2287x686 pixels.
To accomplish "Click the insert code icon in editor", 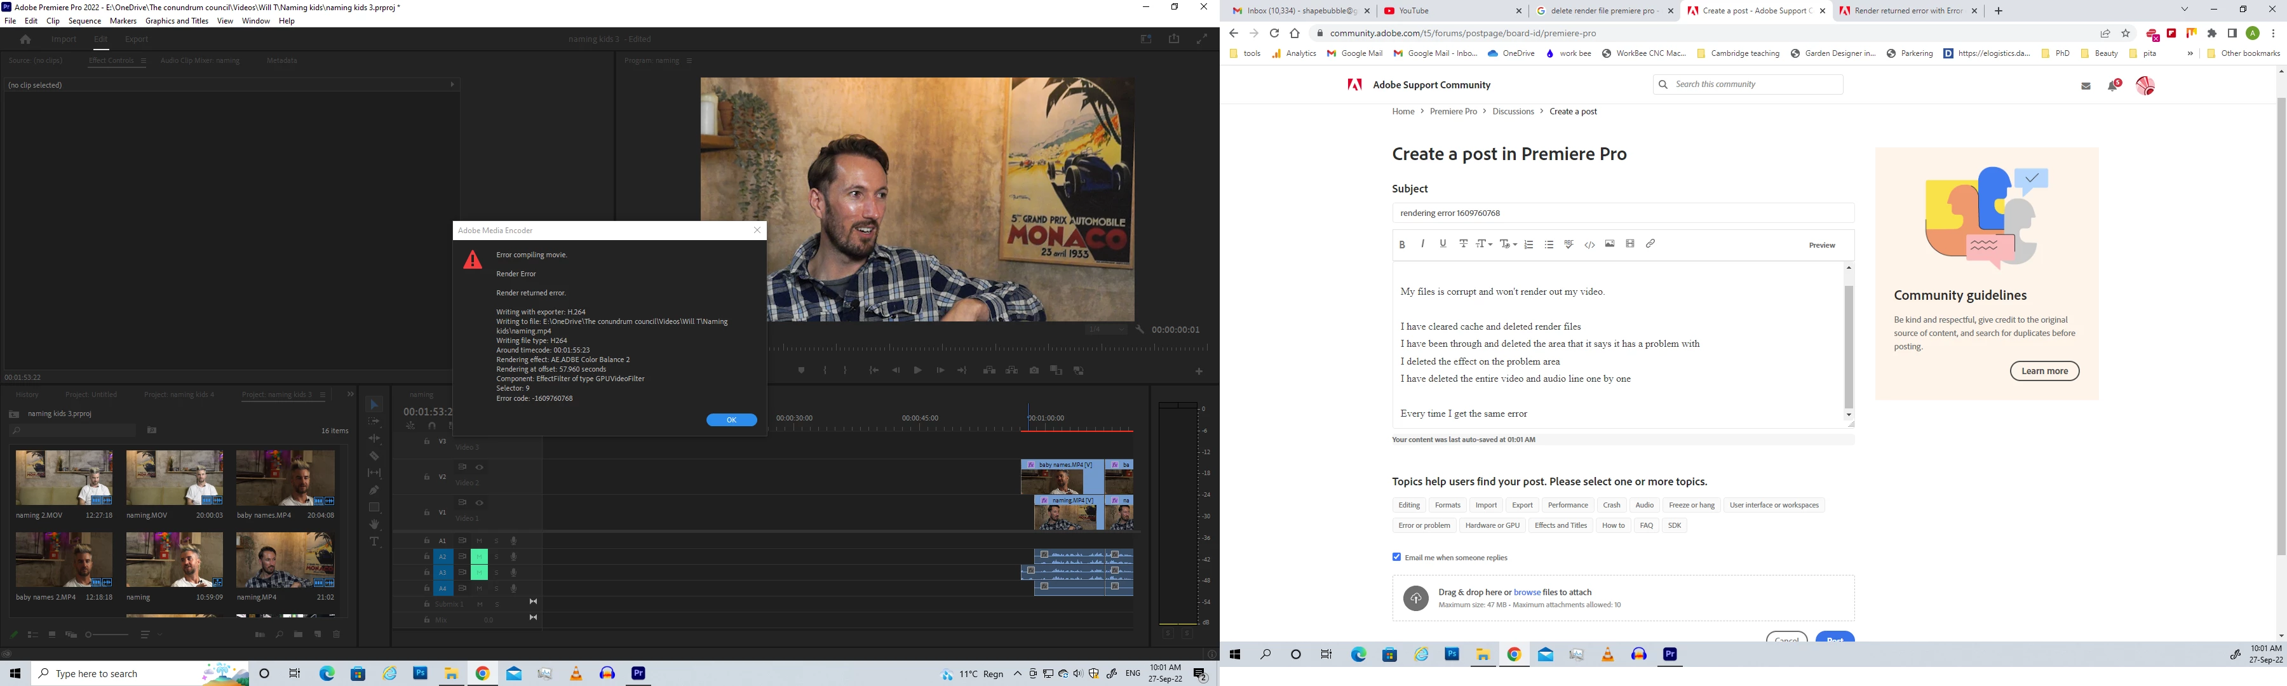I will point(1589,245).
